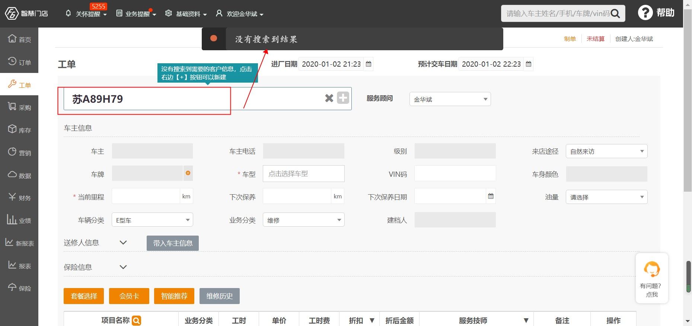Open the 服务顾问 dropdown
692x326 pixels.
(x=450, y=99)
